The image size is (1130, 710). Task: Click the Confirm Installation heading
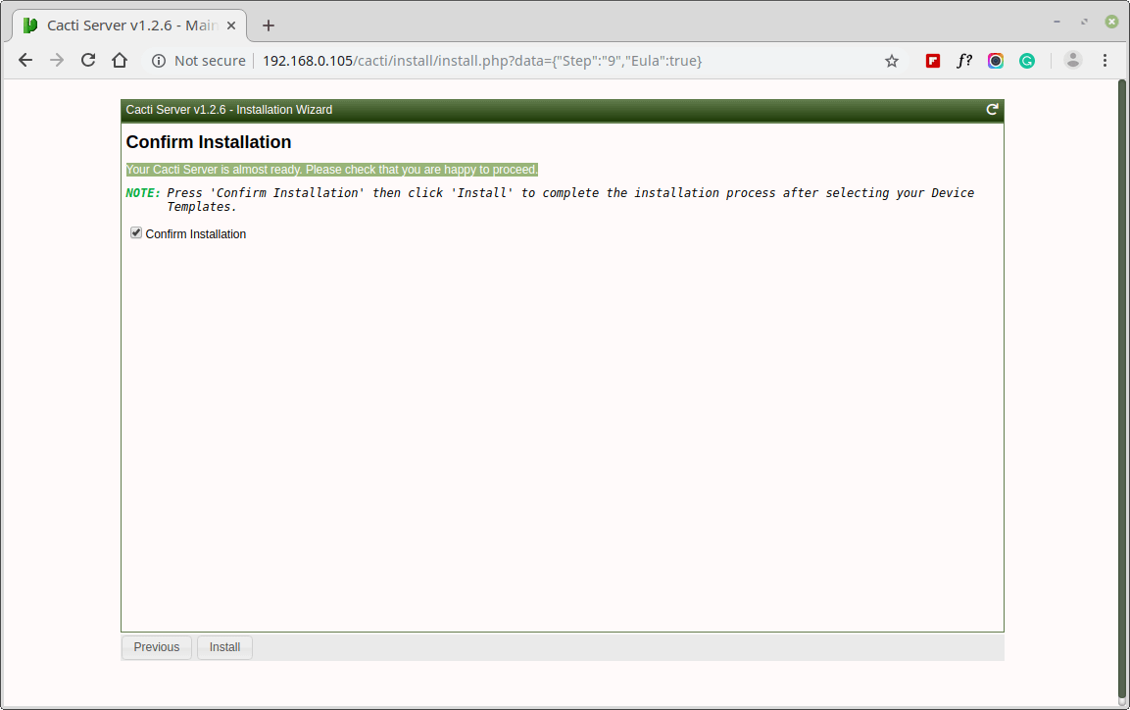(x=209, y=142)
